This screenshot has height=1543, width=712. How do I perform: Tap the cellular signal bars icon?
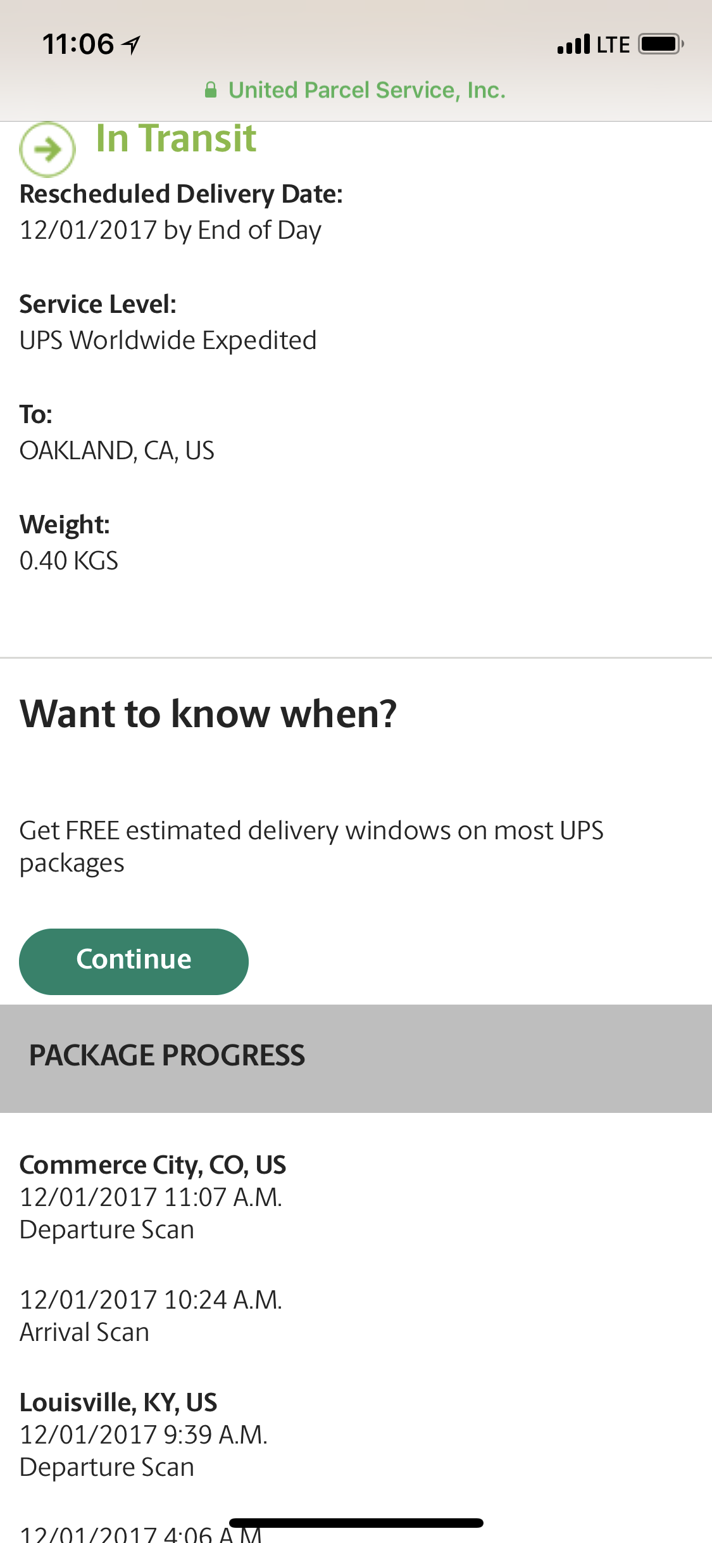[573, 44]
